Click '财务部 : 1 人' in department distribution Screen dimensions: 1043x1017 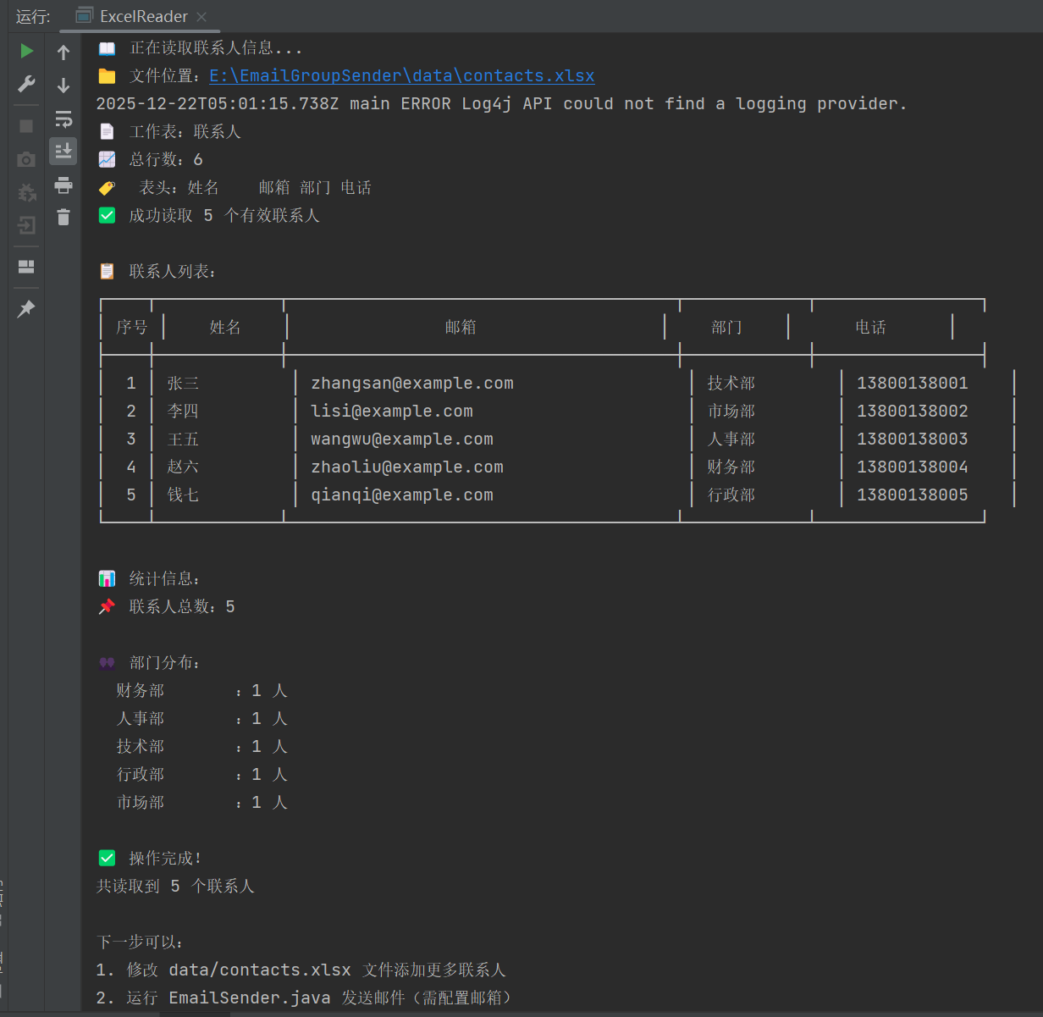tap(201, 690)
